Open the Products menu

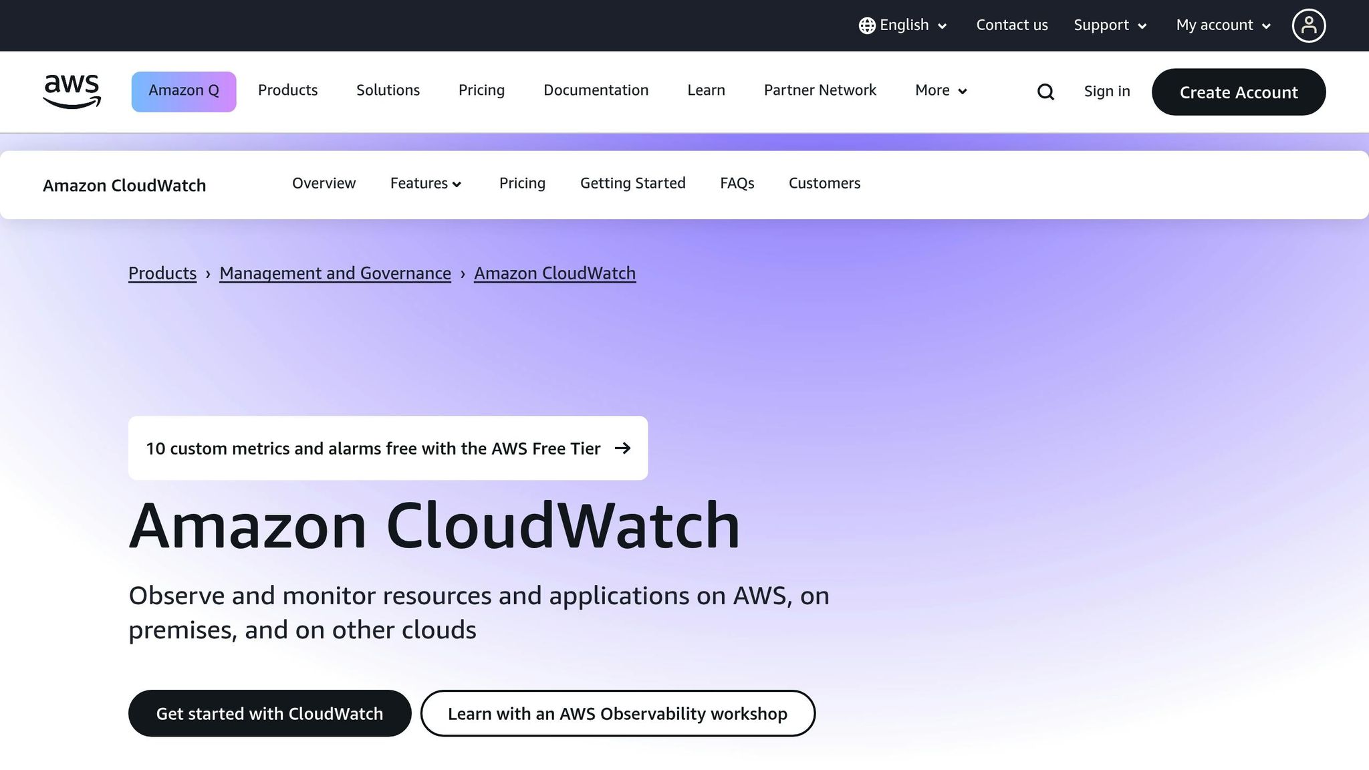[x=287, y=90]
